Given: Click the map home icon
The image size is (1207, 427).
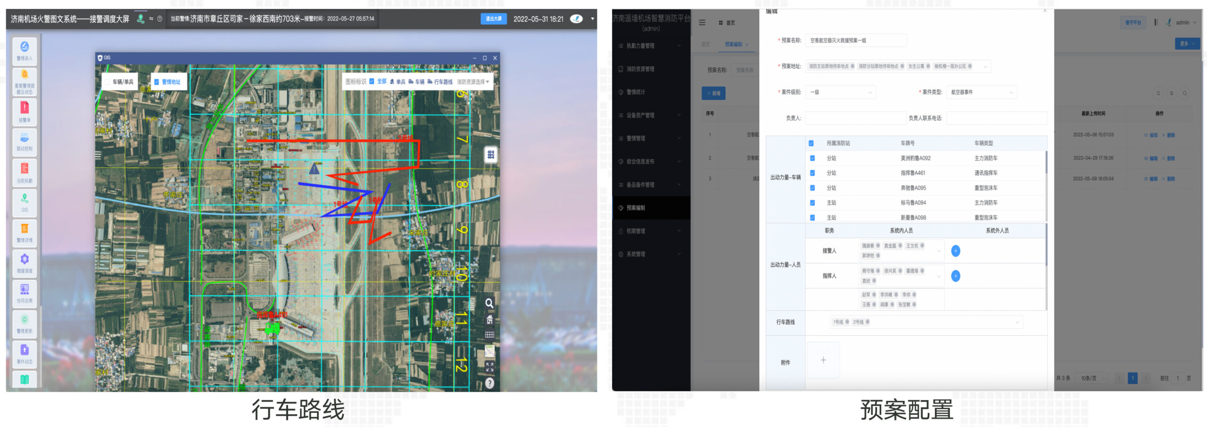Looking at the screenshot, I should (489, 320).
